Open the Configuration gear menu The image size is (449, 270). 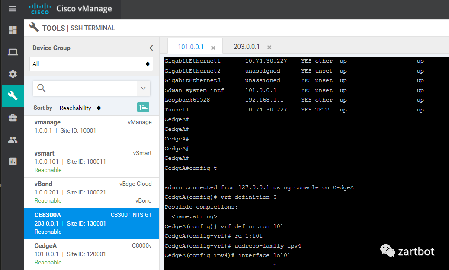coord(13,74)
